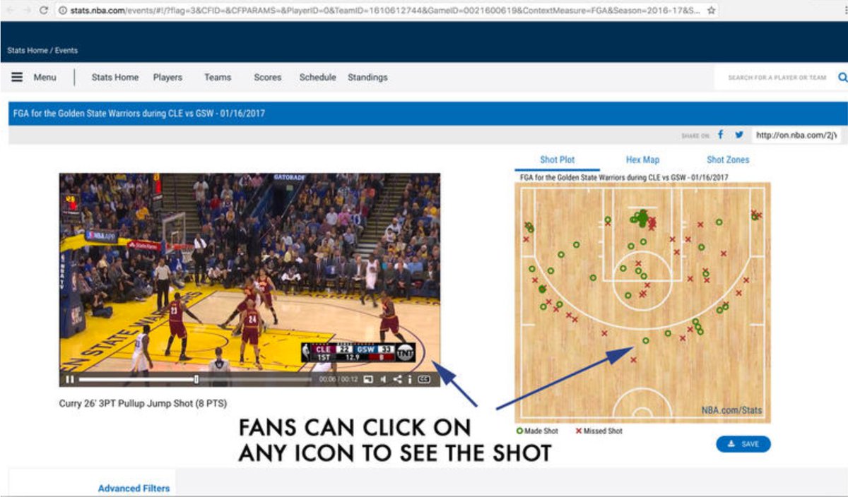Share on Facebook
The image size is (848, 497).
click(x=721, y=135)
